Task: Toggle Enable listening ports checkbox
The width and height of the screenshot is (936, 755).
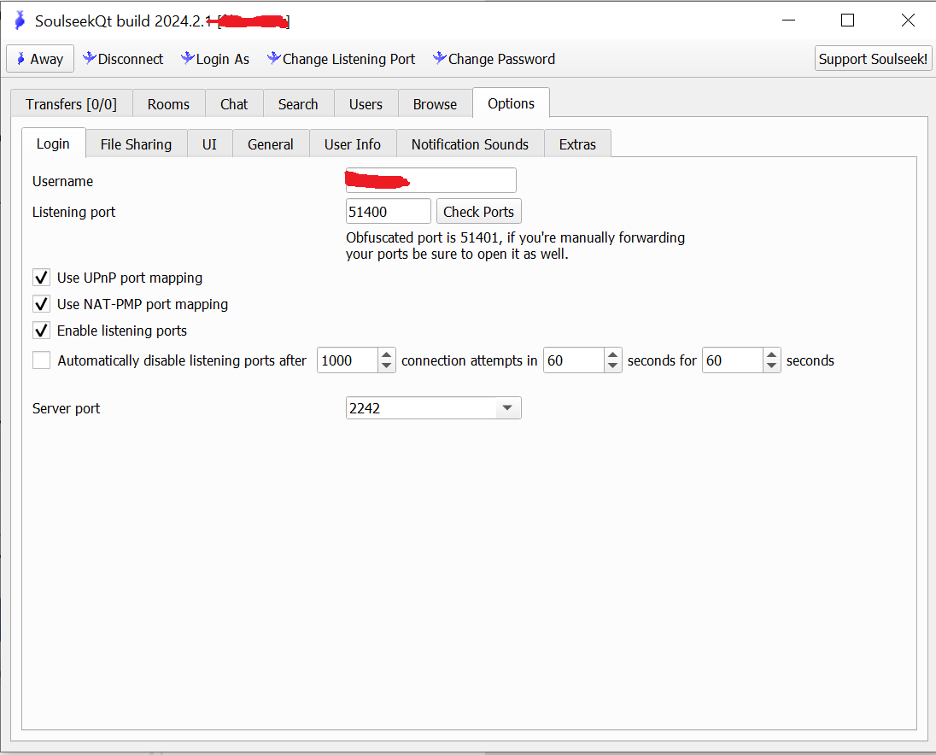Action: [41, 330]
